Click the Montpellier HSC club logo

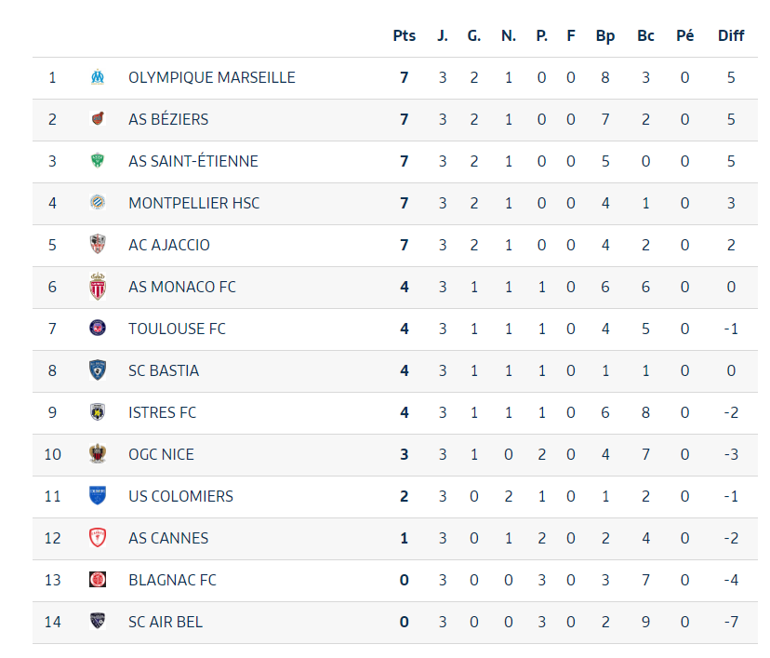tap(98, 203)
